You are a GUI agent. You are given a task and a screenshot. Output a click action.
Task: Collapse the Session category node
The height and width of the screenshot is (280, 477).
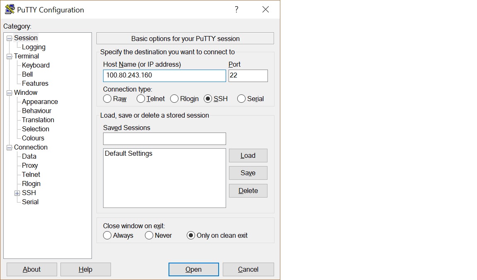click(9, 38)
